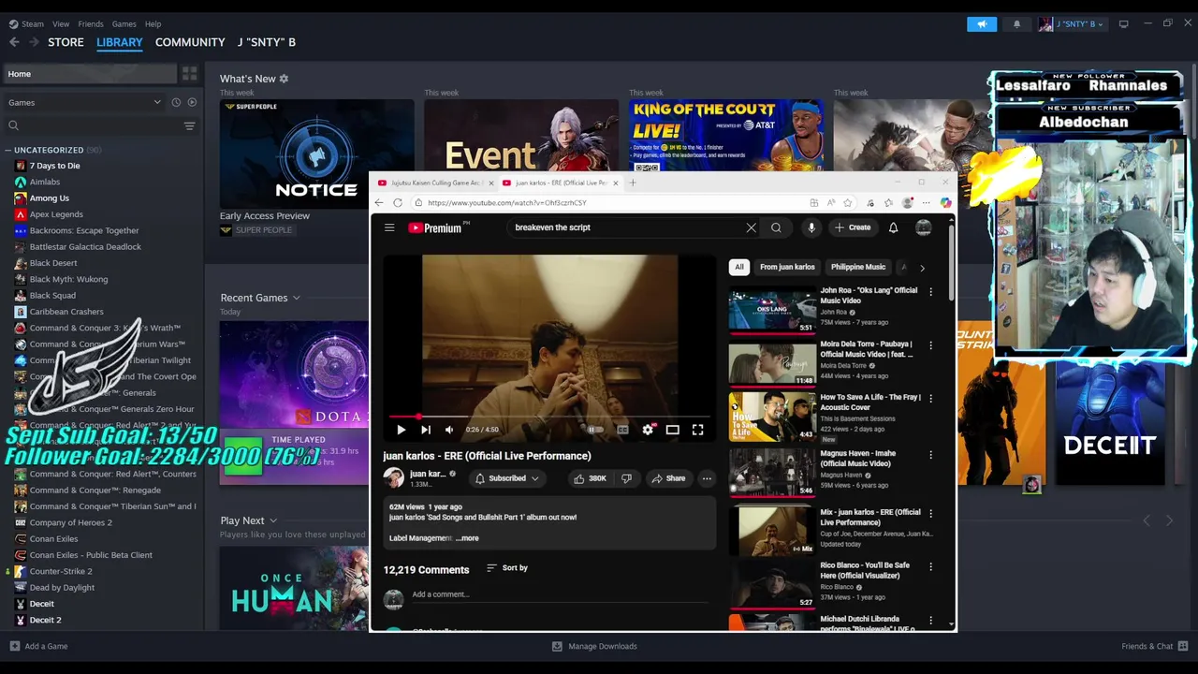Expand Recent Games dropdown chevron
Viewport: 1198px width, 674px height.
pyautogui.click(x=297, y=298)
